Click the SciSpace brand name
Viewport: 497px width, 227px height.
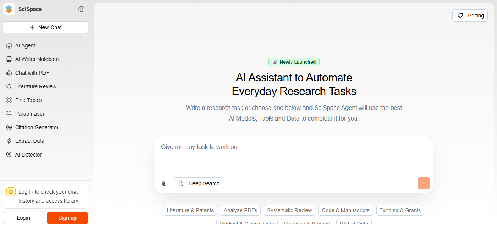(x=30, y=9)
